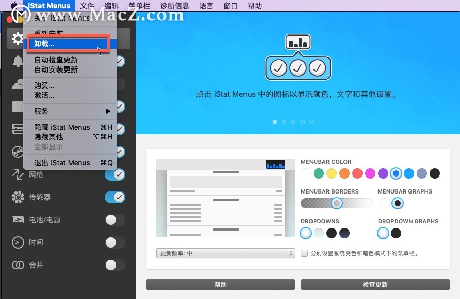
Task: Choose 隐藏 iStat Menus menu item
Action: coord(70,127)
